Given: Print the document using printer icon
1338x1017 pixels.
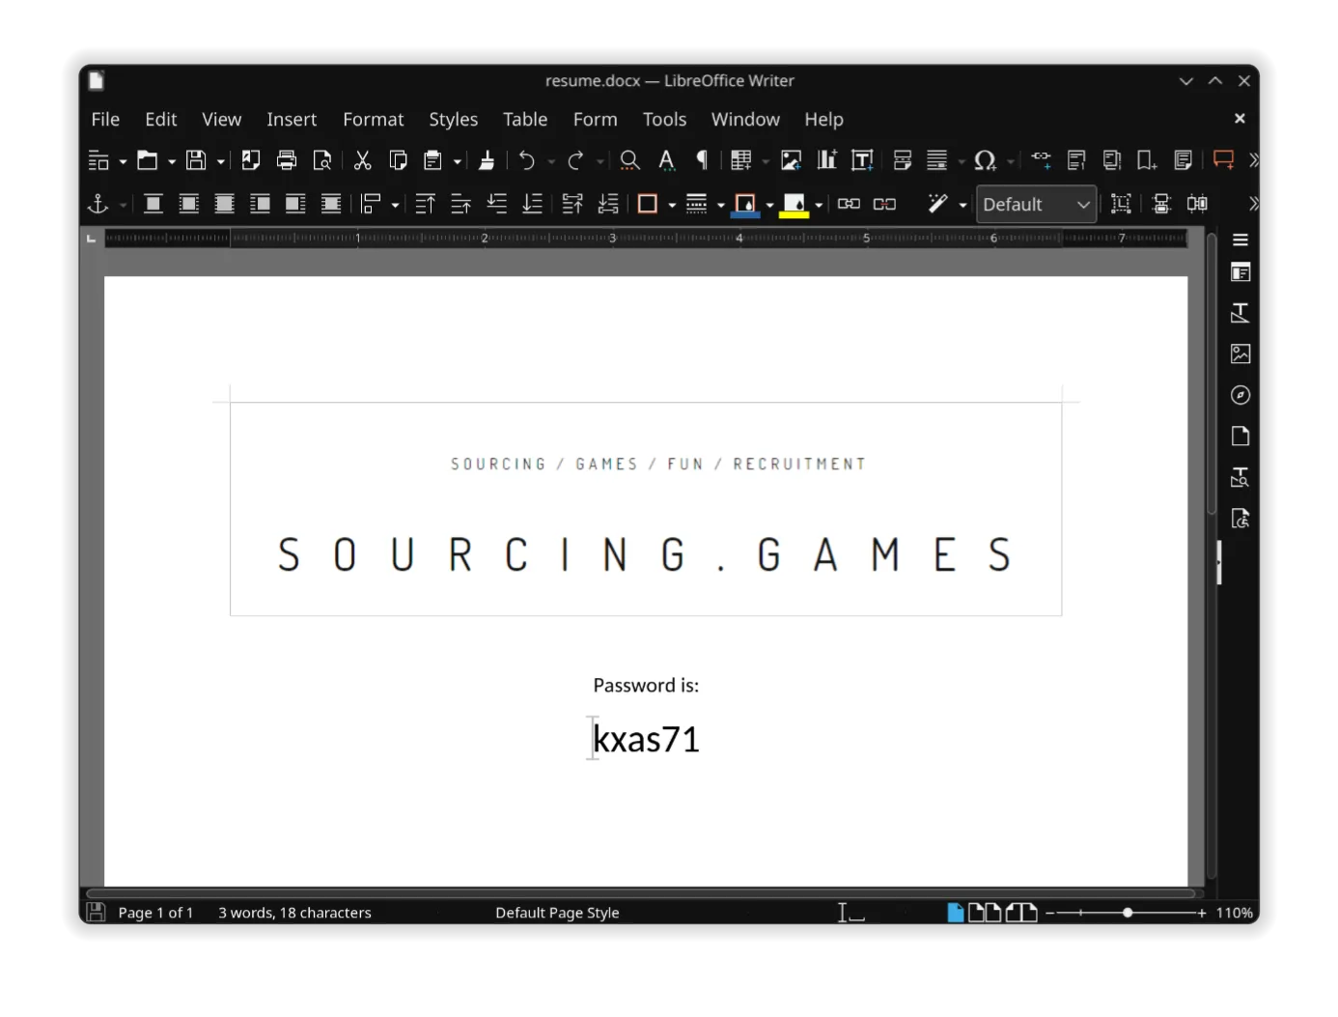Looking at the screenshot, I should 287,160.
